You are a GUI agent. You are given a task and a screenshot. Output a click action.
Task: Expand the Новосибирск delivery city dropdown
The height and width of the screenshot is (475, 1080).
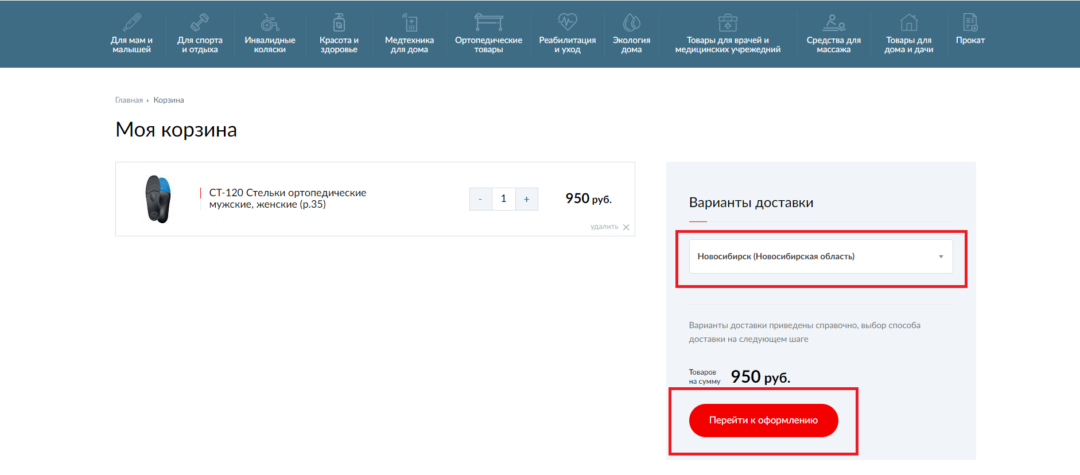click(x=820, y=256)
